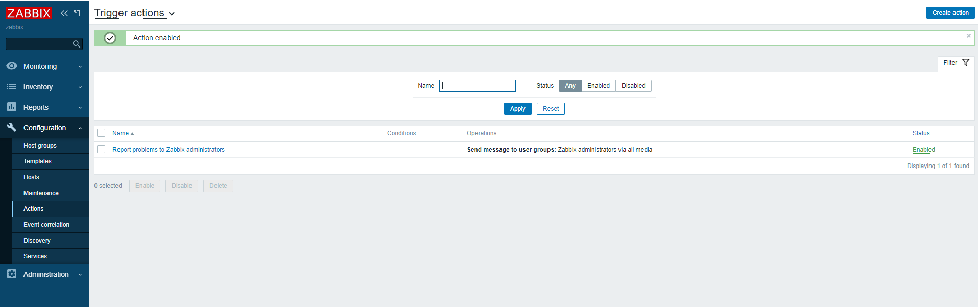Viewport: 978px width, 307px height.
Task: Click the disabled Enable button
Action: coord(145,186)
